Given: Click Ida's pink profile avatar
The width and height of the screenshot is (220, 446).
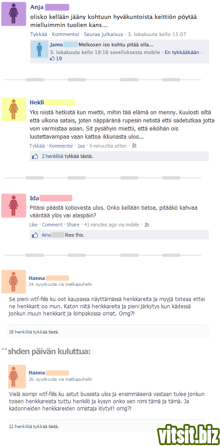Looking at the screenshot, I should point(13,206).
